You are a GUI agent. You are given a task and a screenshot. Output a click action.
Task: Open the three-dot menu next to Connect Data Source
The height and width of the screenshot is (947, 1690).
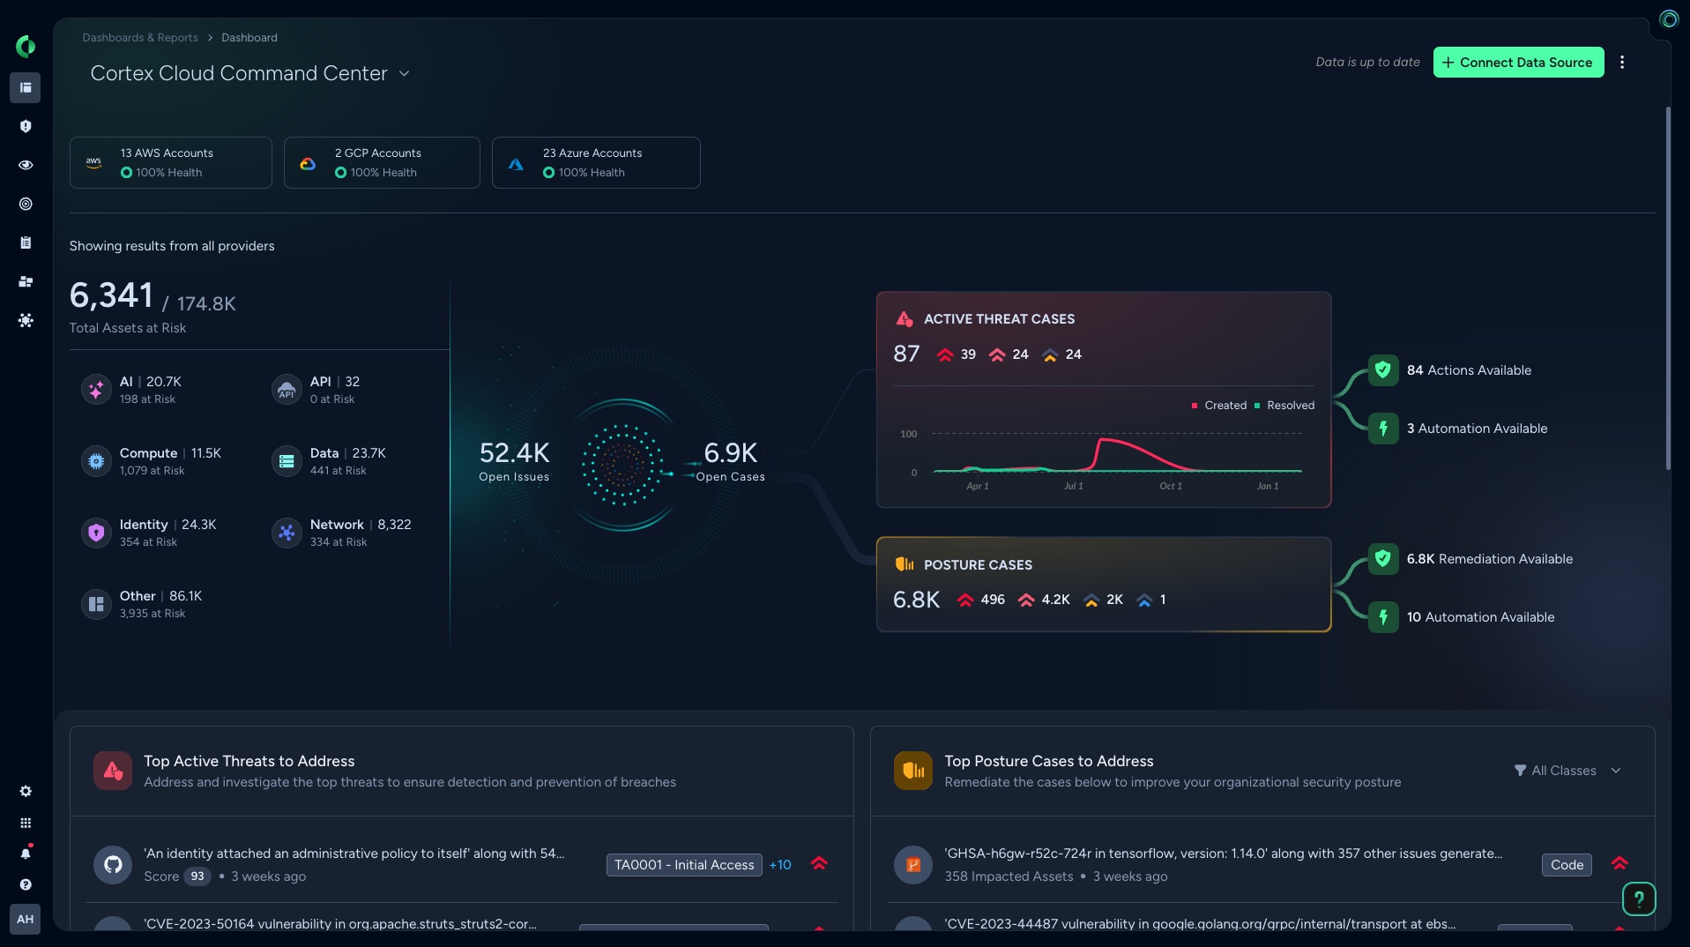[1621, 62]
